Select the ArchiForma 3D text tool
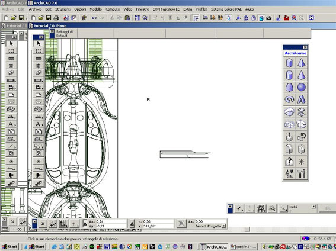Image resolution: width=336 pixels, height=251 pixels. click(301, 99)
